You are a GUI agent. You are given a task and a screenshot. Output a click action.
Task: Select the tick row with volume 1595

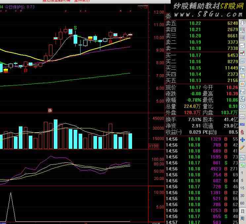pos(202,157)
